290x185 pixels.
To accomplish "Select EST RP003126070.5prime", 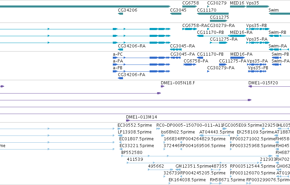I will pyautogui.click(x=231, y=176).
